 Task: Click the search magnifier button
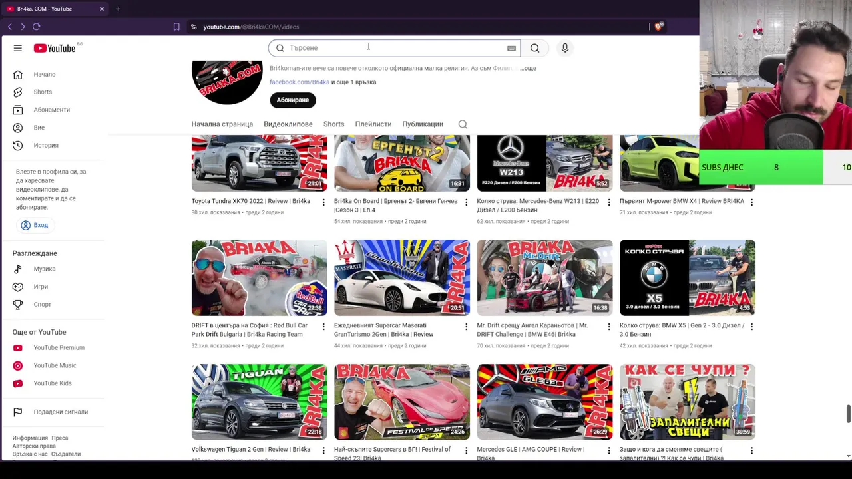click(x=534, y=48)
